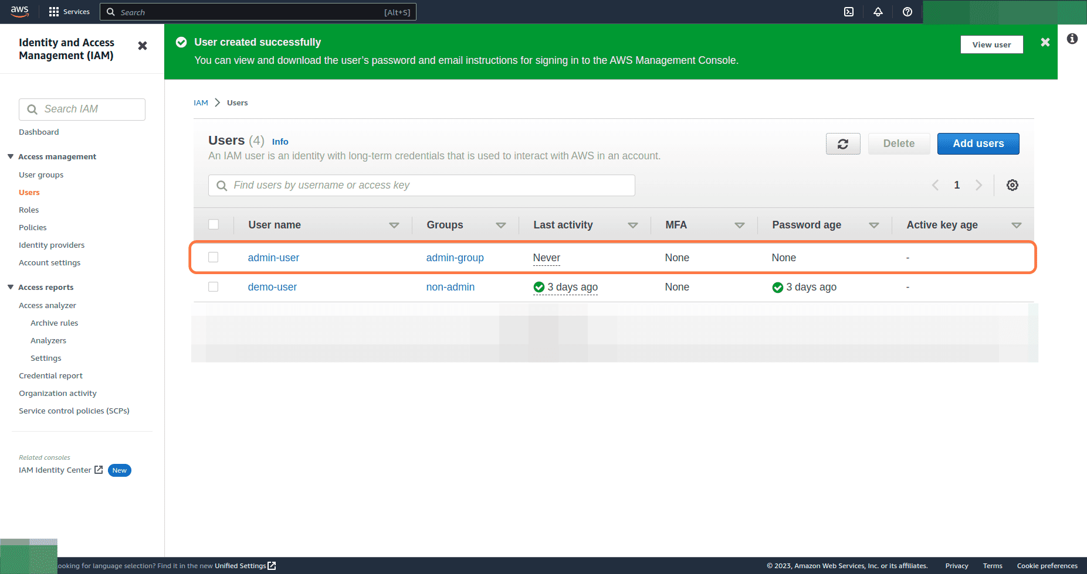Refresh the users list
The image size is (1087, 574).
(843, 143)
